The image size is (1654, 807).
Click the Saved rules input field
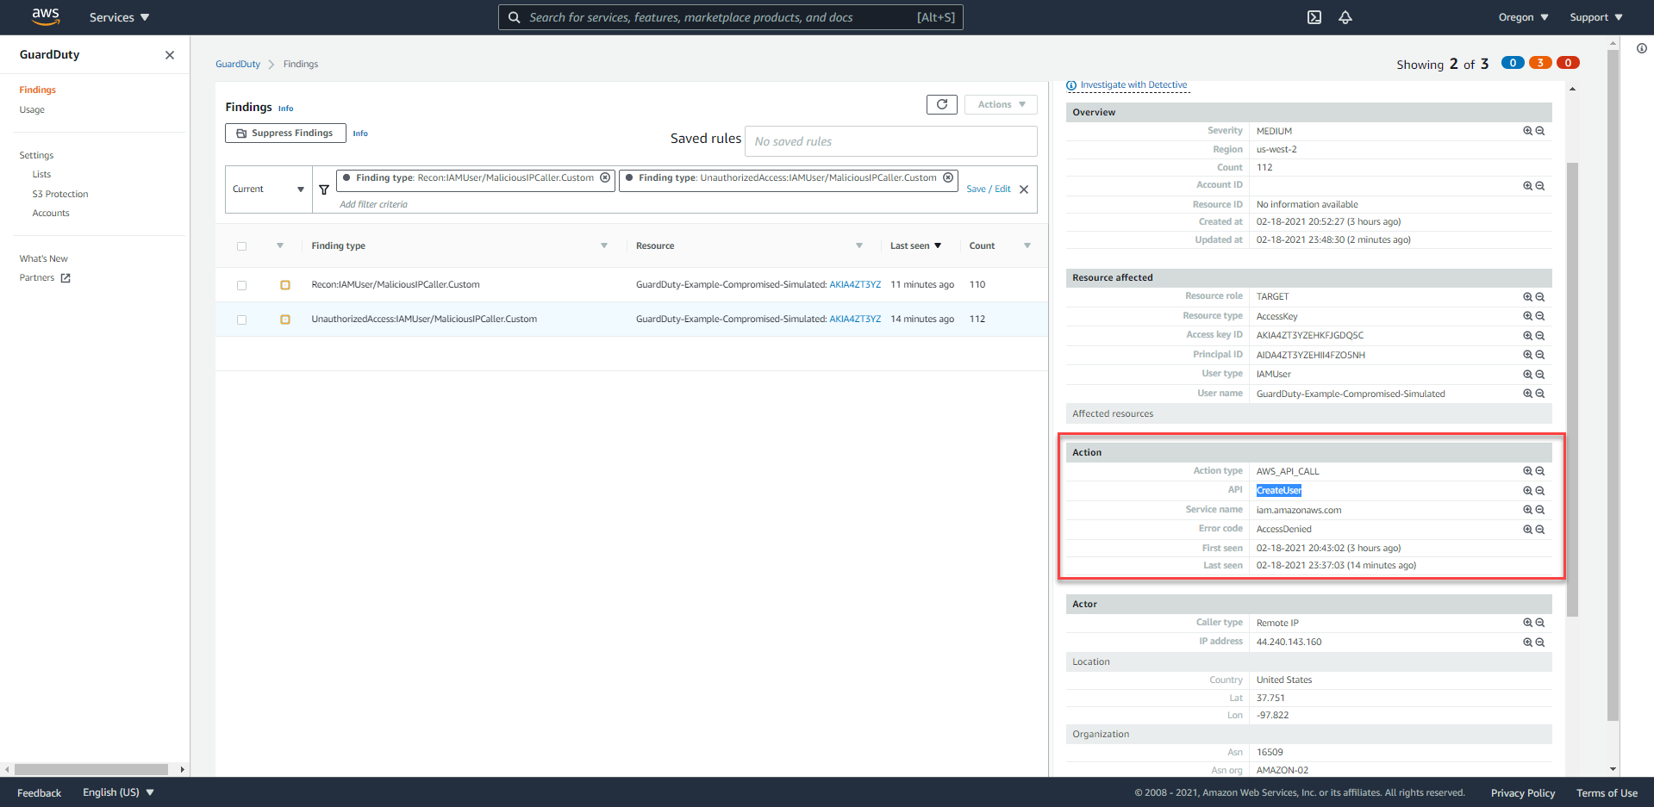click(x=891, y=141)
